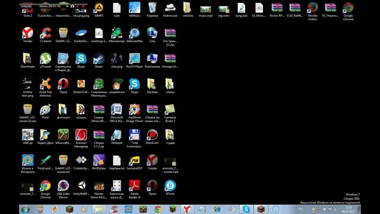Launch uTorrent from the desktop
This screenshot has width=380, height=214.
click(x=46, y=61)
